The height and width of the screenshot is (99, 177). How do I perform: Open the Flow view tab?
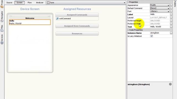30,2
